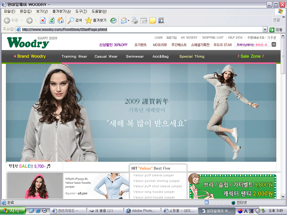Click the LOGIN link
The image size is (287, 215).
coord(159,38)
